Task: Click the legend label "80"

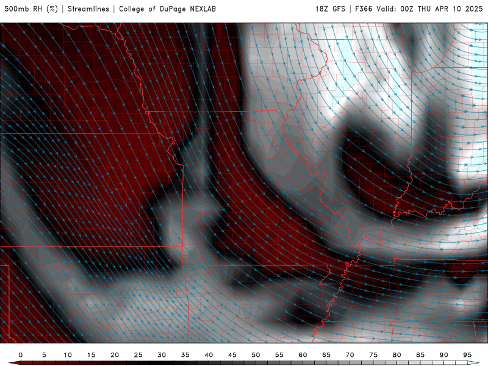Action: 397,355
